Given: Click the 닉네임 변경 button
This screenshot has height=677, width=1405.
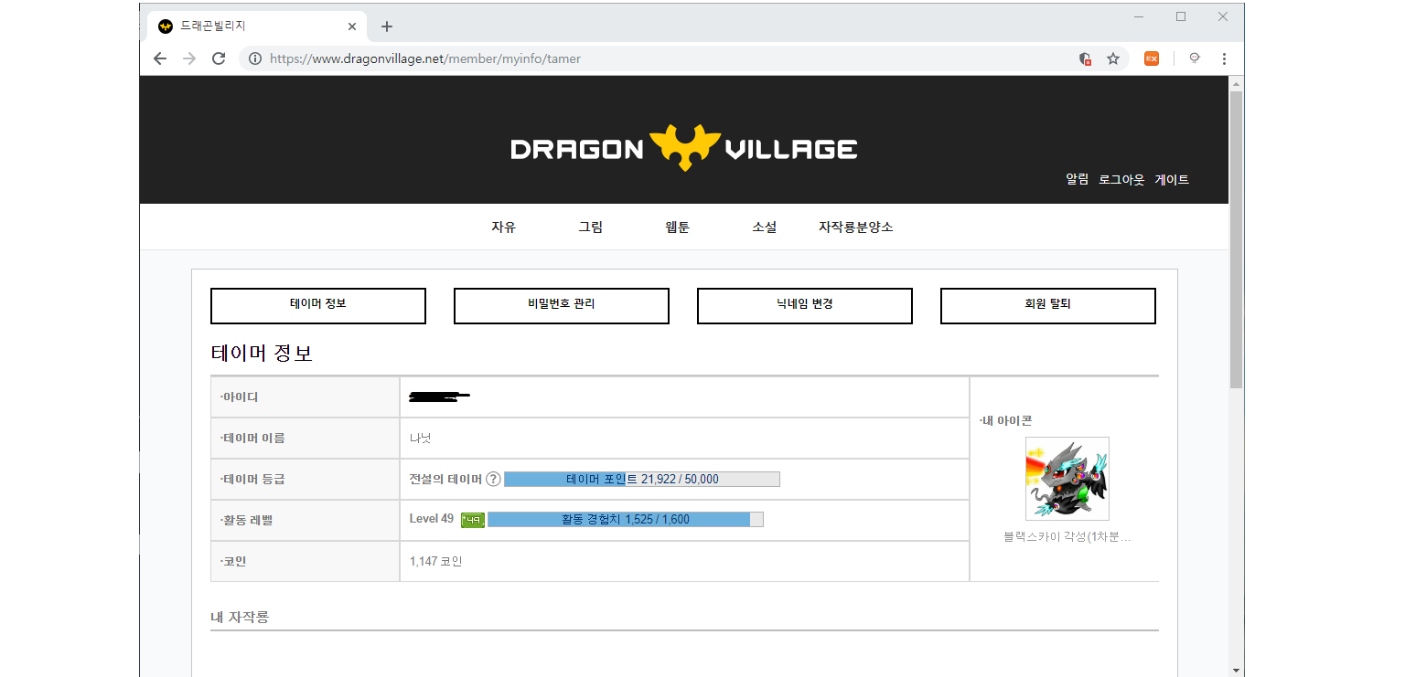Looking at the screenshot, I should pyautogui.click(x=804, y=305).
